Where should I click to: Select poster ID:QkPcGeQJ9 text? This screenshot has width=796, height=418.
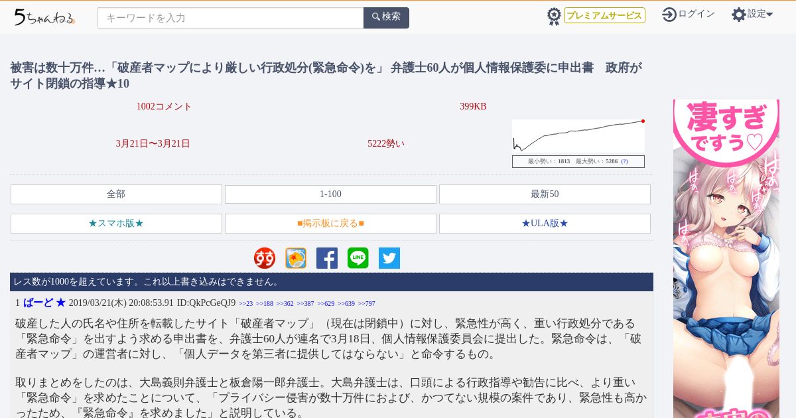206,303
